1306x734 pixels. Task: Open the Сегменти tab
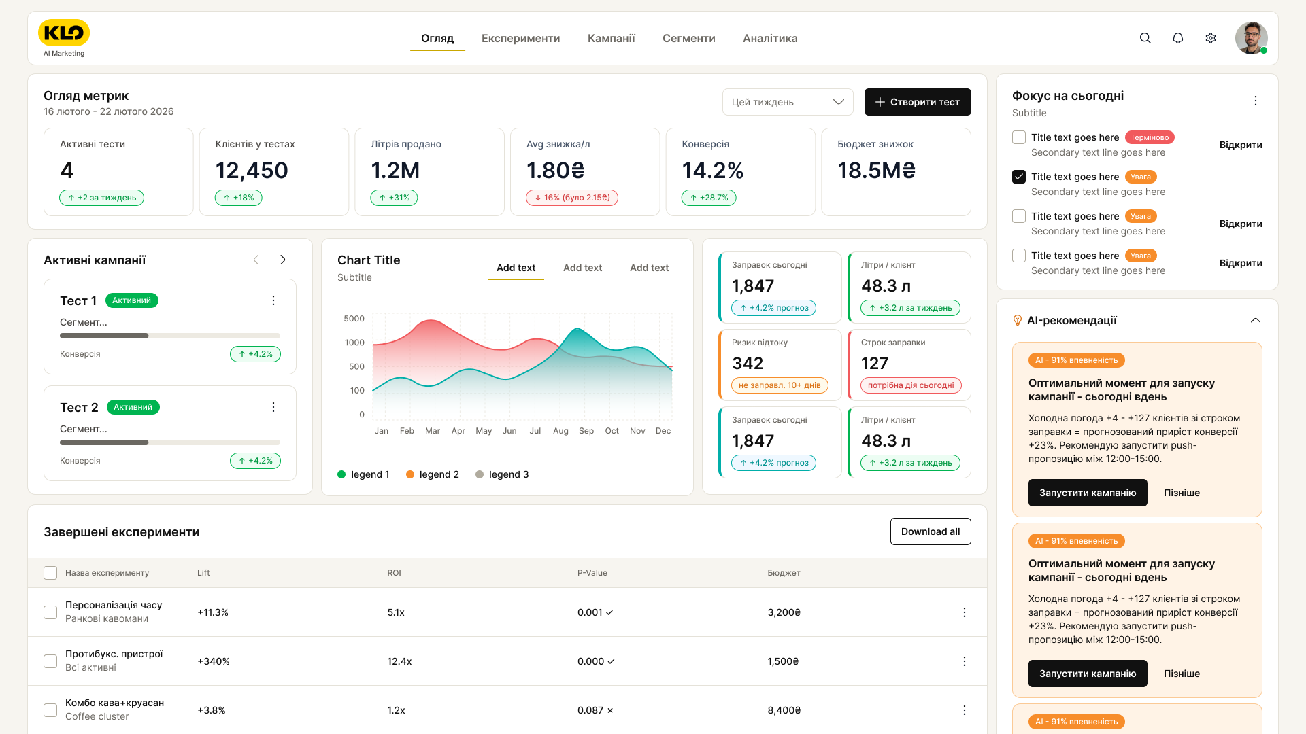click(x=689, y=39)
